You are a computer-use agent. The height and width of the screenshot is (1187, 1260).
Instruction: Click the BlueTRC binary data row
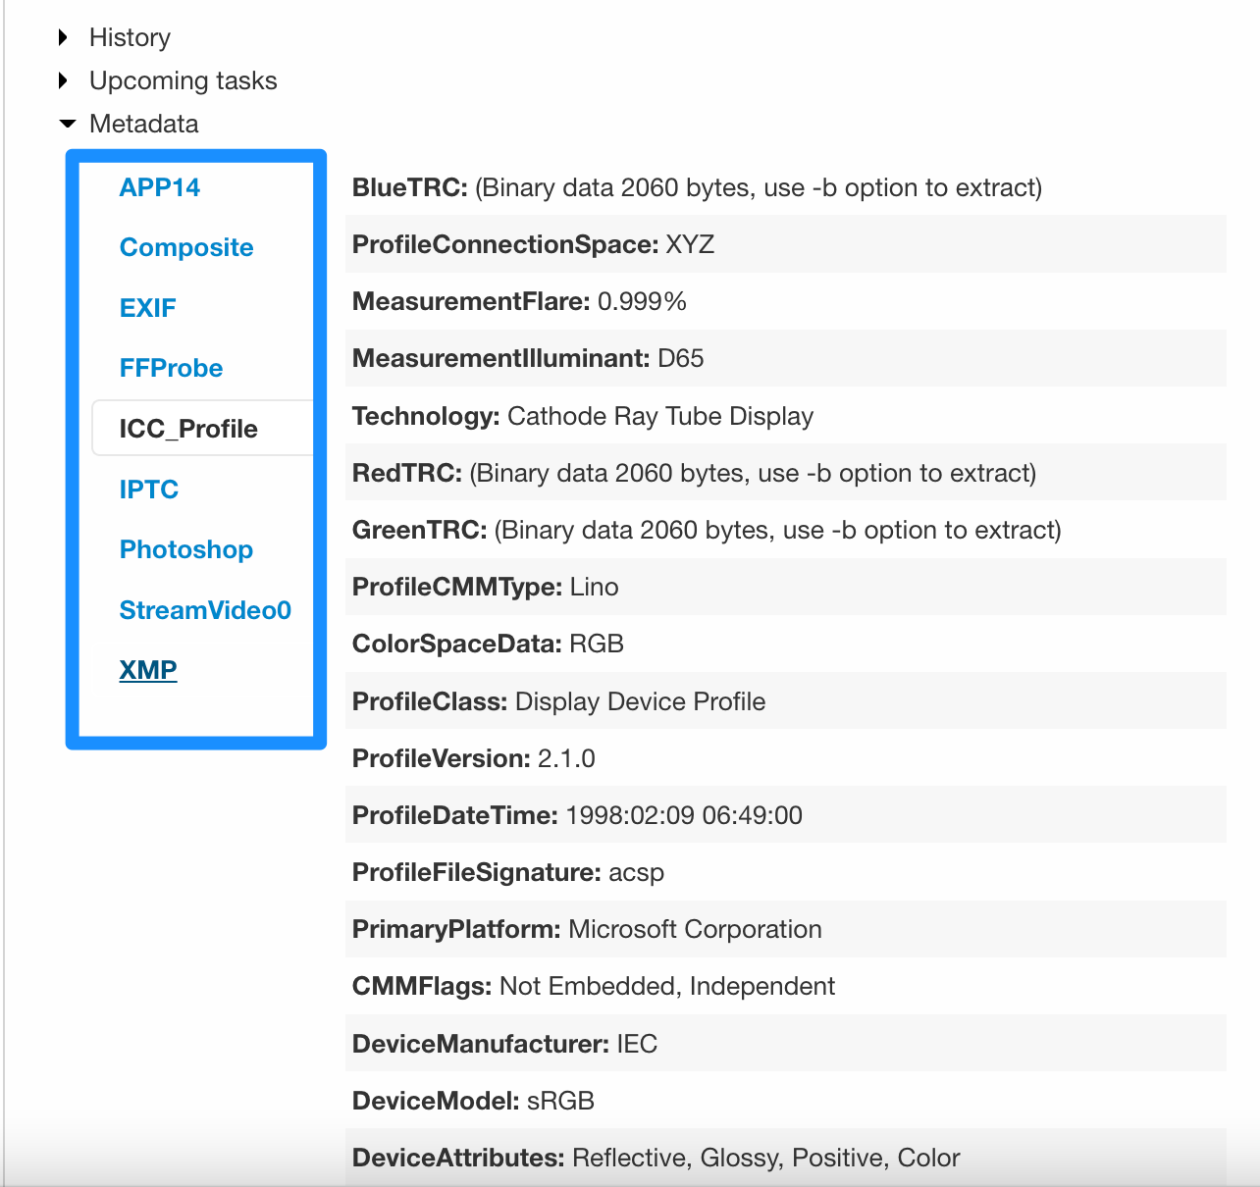click(786, 187)
